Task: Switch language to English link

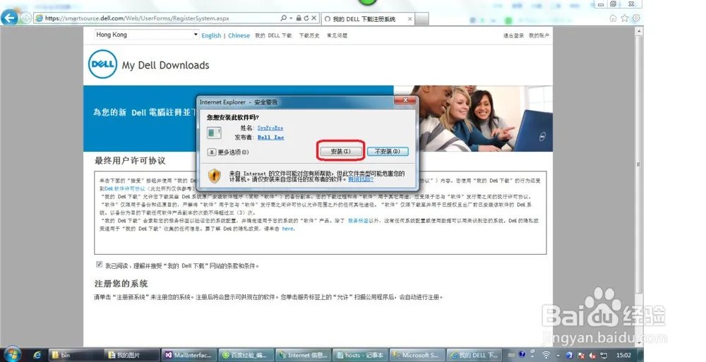Action: pyautogui.click(x=211, y=35)
